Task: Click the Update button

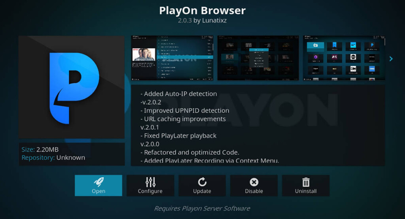Action: click(202, 185)
